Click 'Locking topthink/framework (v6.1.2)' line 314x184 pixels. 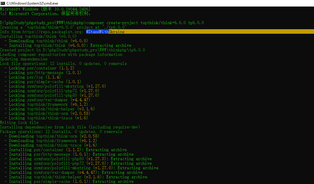tap(46, 104)
